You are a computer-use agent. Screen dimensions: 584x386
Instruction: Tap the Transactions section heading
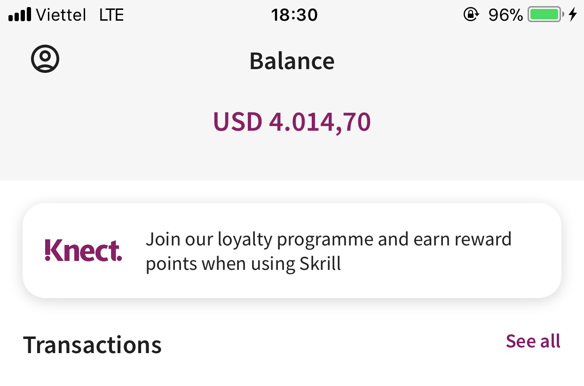(92, 345)
